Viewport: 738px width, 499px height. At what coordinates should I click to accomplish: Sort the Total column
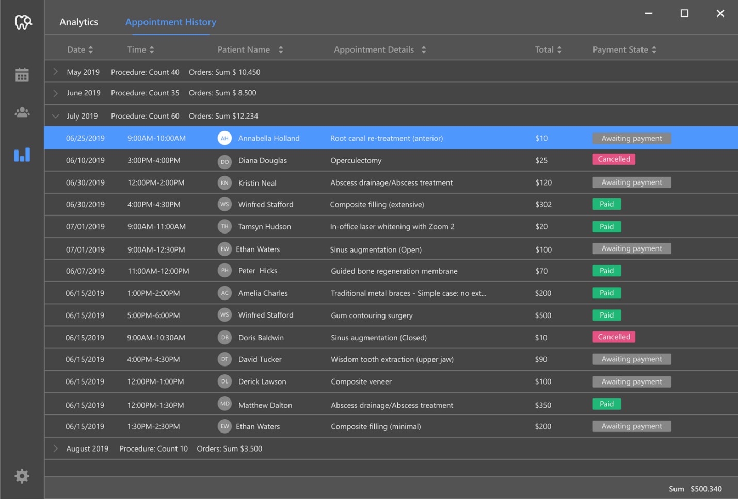(559, 50)
